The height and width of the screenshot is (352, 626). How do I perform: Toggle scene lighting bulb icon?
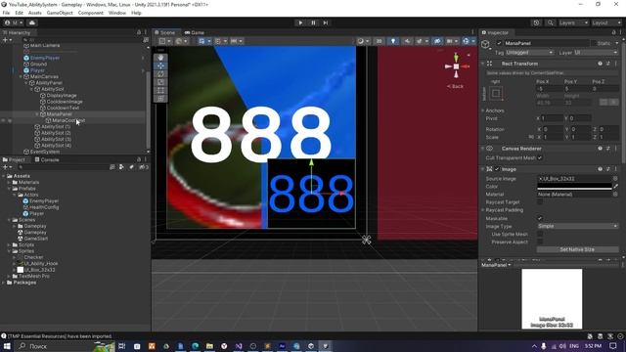[393, 41]
